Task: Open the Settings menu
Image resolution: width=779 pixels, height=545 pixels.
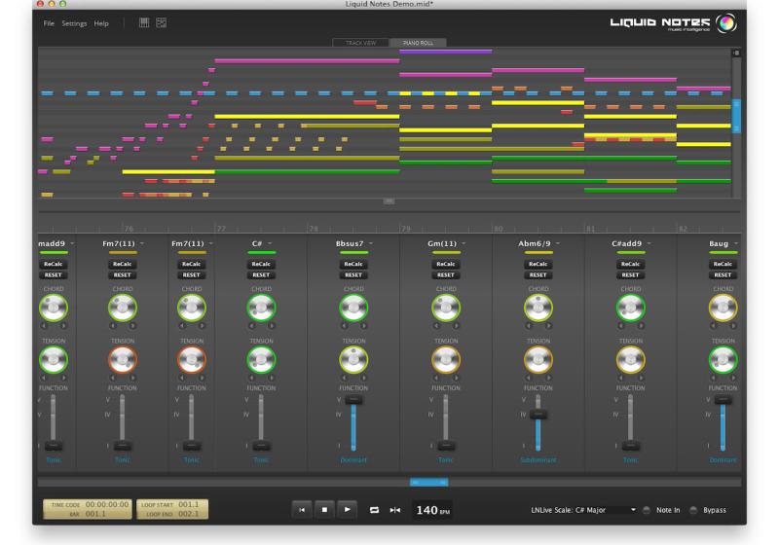Action: (74, 22)
